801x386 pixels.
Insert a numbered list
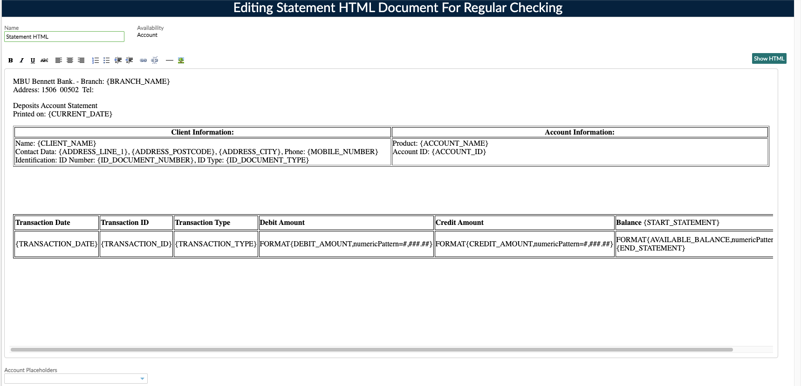click(x=96, y=60)
